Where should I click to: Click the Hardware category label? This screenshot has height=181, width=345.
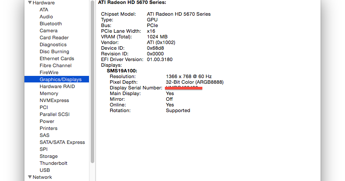click(44, 3)
